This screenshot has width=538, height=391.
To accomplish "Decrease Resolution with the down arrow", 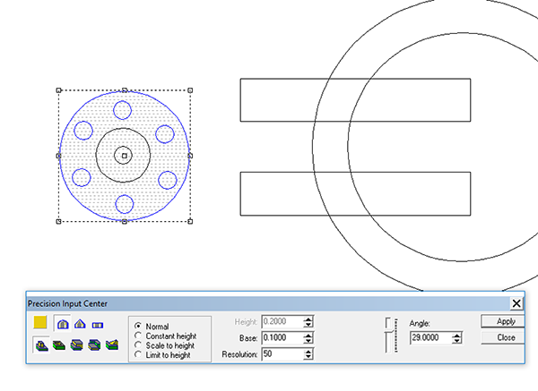I will tap(308, 357).
